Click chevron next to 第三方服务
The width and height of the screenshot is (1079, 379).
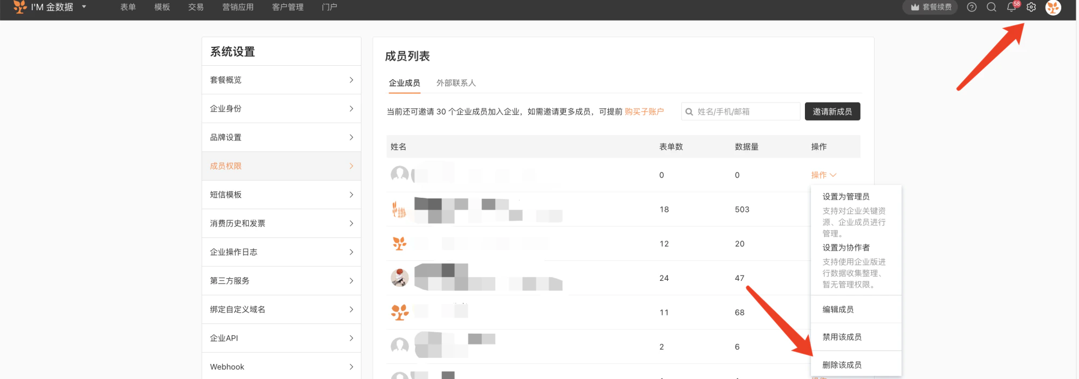point(351,280)
